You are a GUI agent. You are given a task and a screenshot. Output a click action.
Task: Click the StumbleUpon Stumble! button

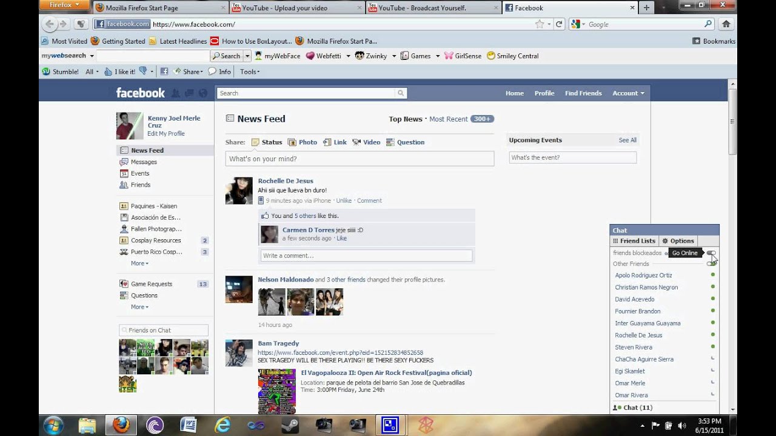[x=60, y=71]
